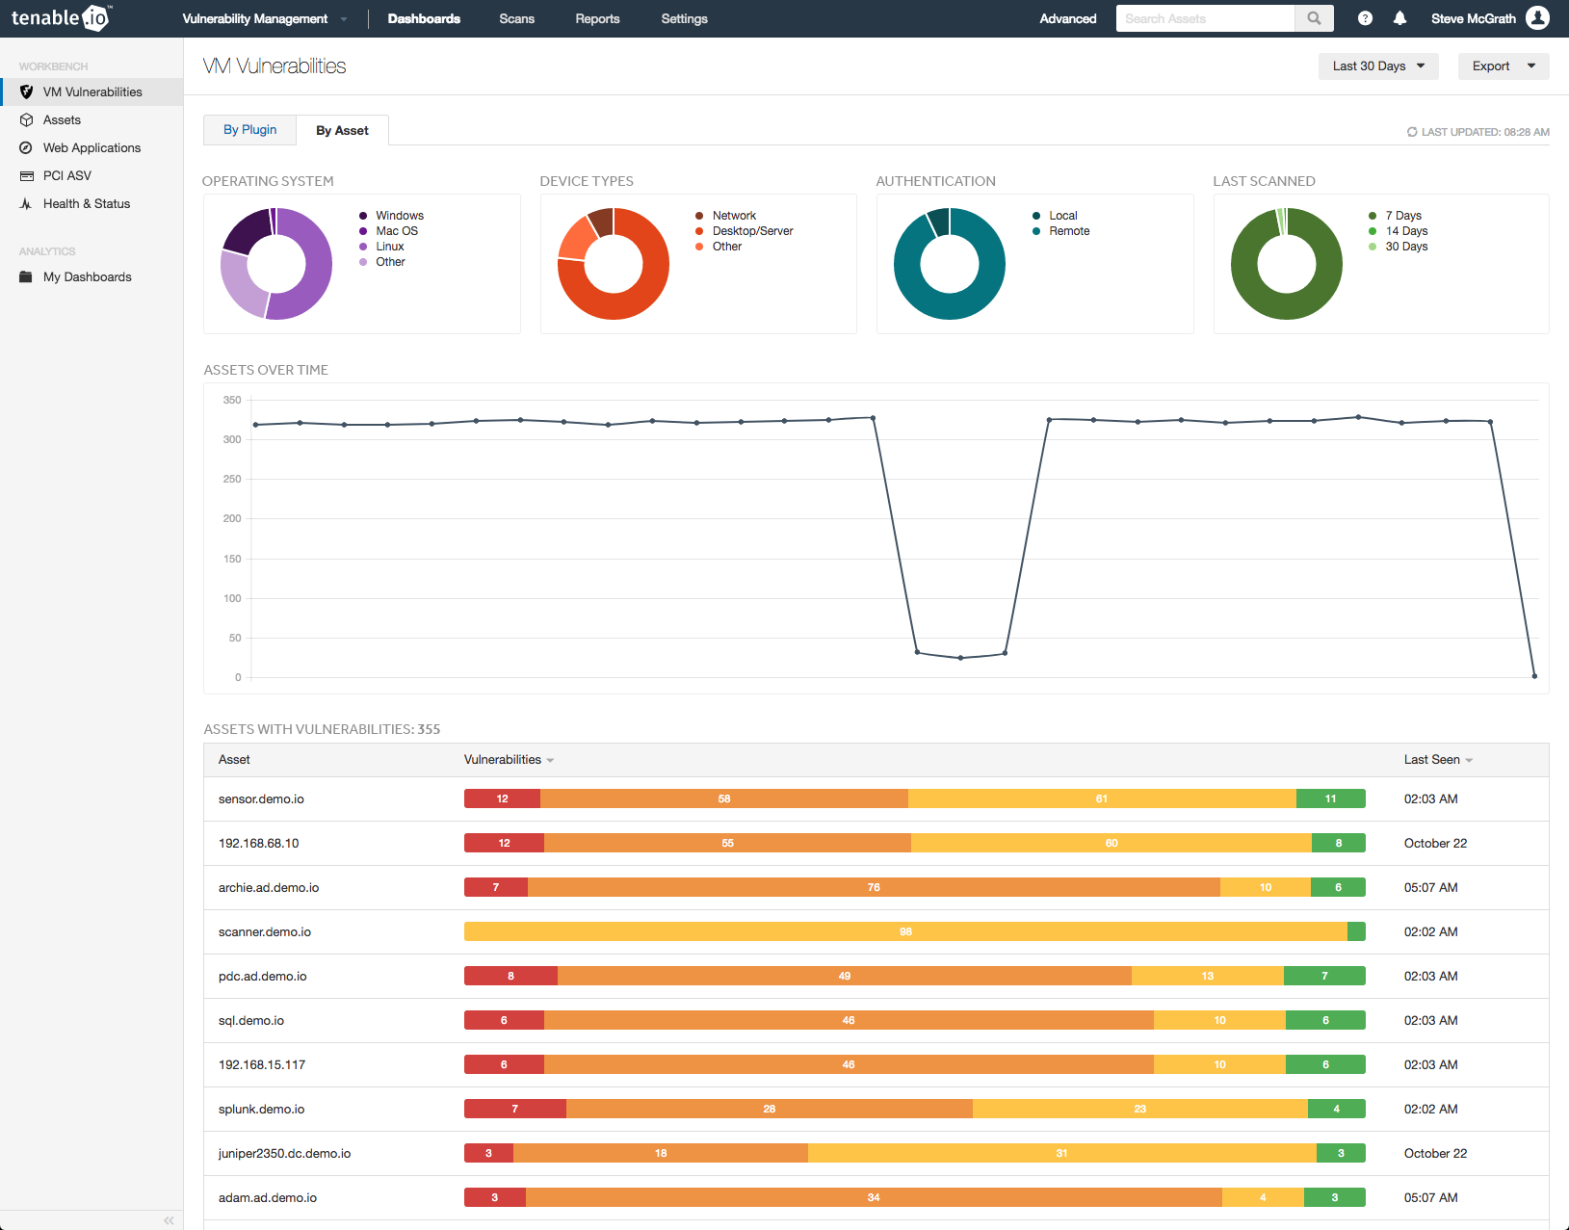The width and height of the screenshot is (1569, 1230).
Task: Click the PCI ASV card icon
Action: 27,176
